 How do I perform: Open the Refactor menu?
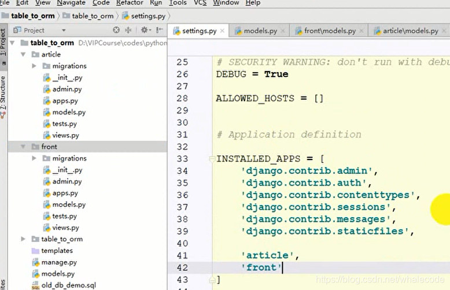(x=130, y=2)
